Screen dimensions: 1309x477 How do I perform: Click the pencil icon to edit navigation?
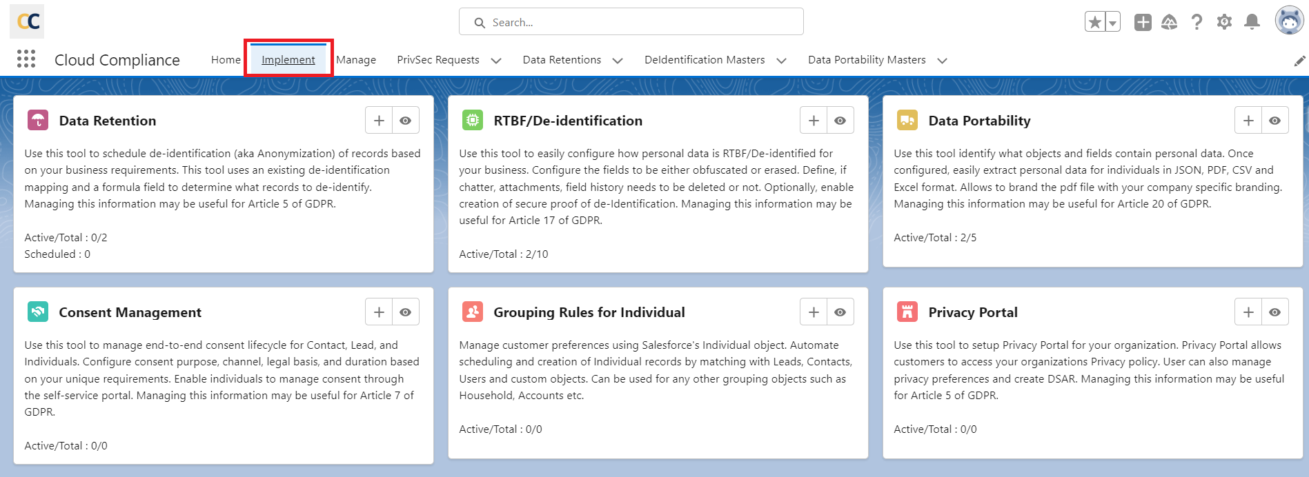1299,61
